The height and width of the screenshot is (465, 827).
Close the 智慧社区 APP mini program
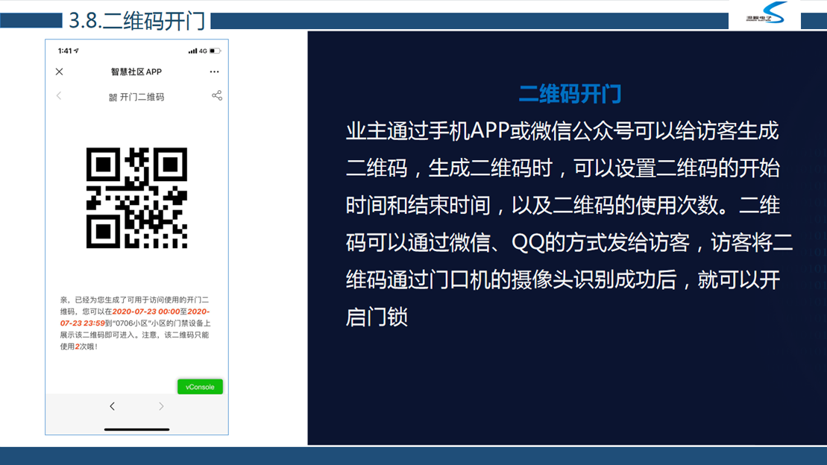coord(60,72)
